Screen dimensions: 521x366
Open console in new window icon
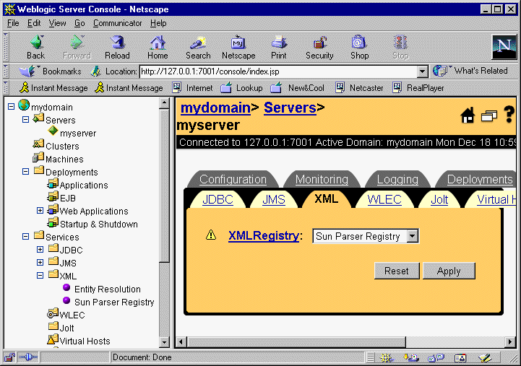[489, 116]
